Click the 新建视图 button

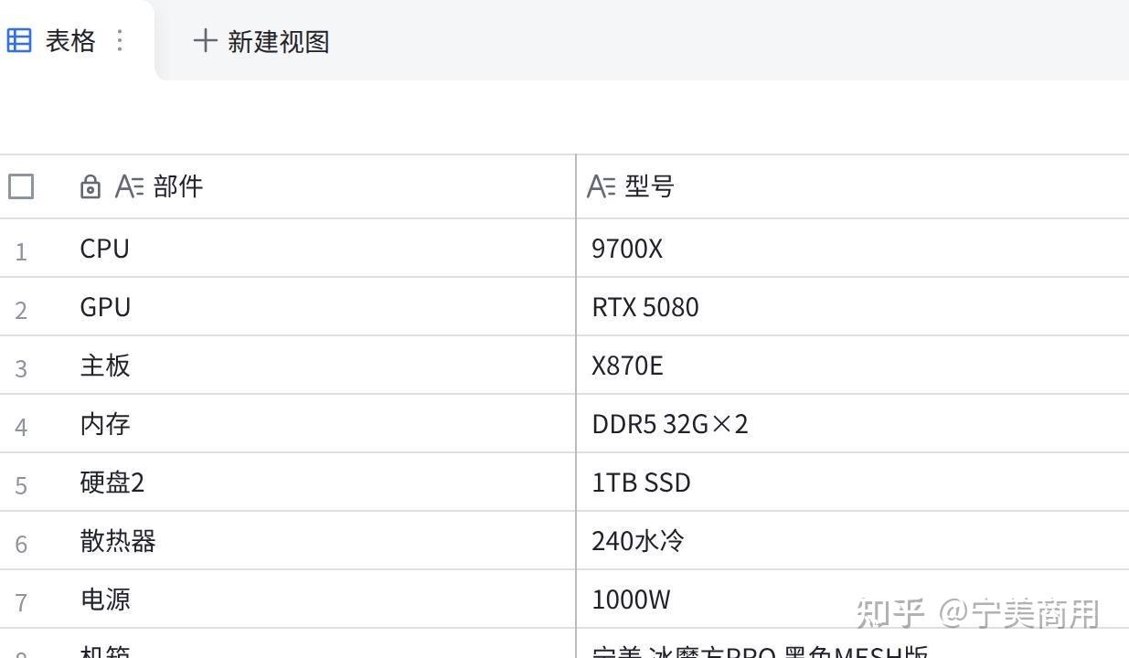[261, 41]
